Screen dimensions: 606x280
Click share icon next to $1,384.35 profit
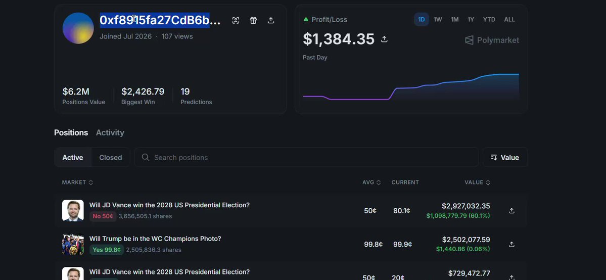tap(384, 39)
